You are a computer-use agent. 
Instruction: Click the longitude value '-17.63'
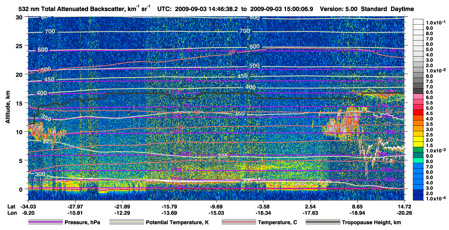[x=311, y=213]
